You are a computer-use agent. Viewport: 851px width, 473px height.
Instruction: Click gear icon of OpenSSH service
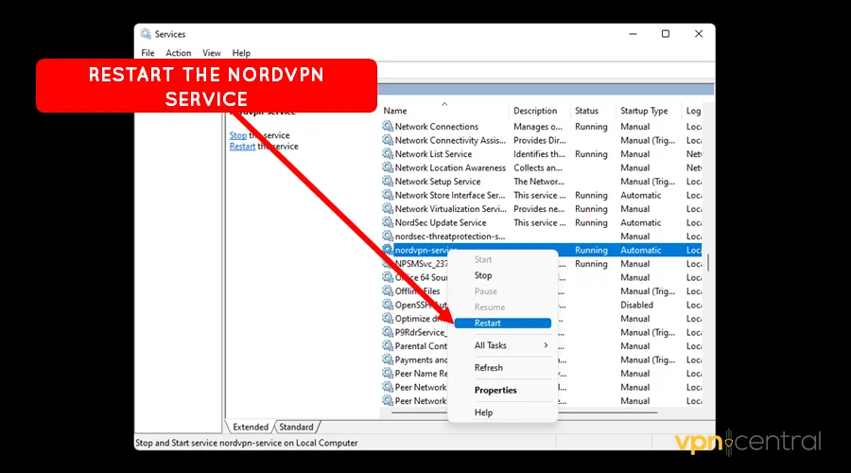pos(388,305)
